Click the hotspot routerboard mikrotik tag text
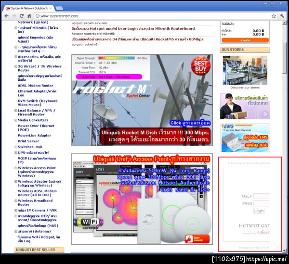Screen dimensions: 289x264 (93, 34)
